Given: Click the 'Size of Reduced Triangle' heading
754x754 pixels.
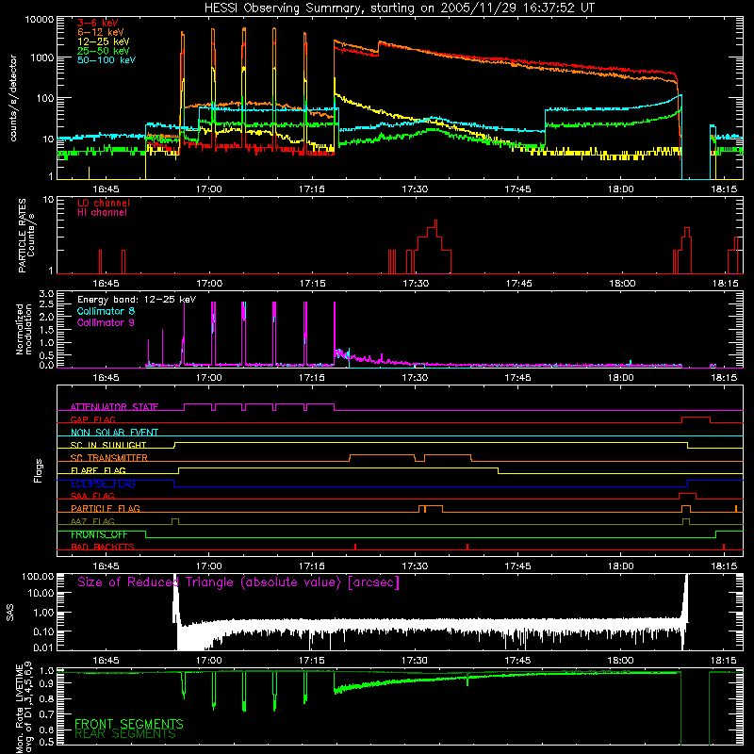Looking at the screenshot, I should coord(238,582).
